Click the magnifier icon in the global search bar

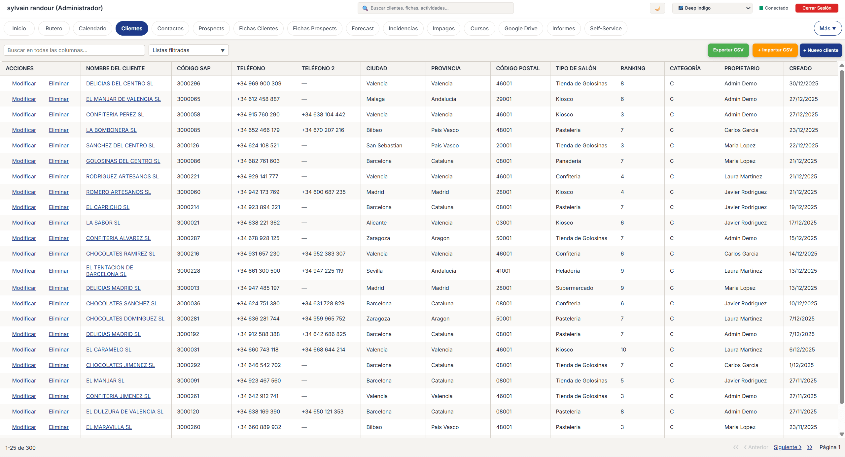365,8
